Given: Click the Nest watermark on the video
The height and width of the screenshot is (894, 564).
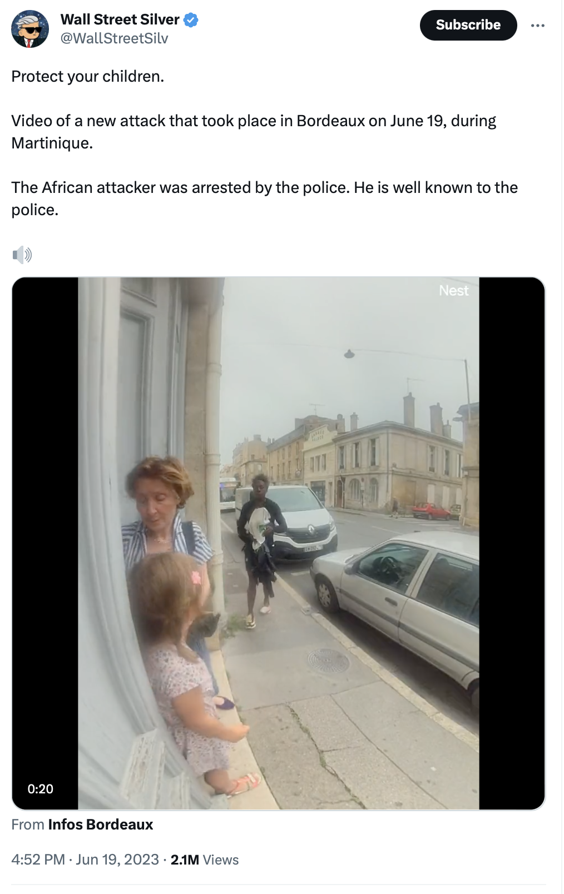Looking at the screenshot, I should (x=454, y=291).
